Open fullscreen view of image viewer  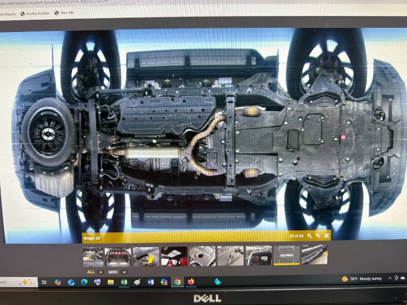pos(327,236)
